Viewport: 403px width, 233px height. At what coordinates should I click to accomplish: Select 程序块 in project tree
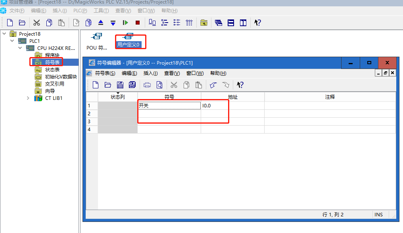click(52, 55)
